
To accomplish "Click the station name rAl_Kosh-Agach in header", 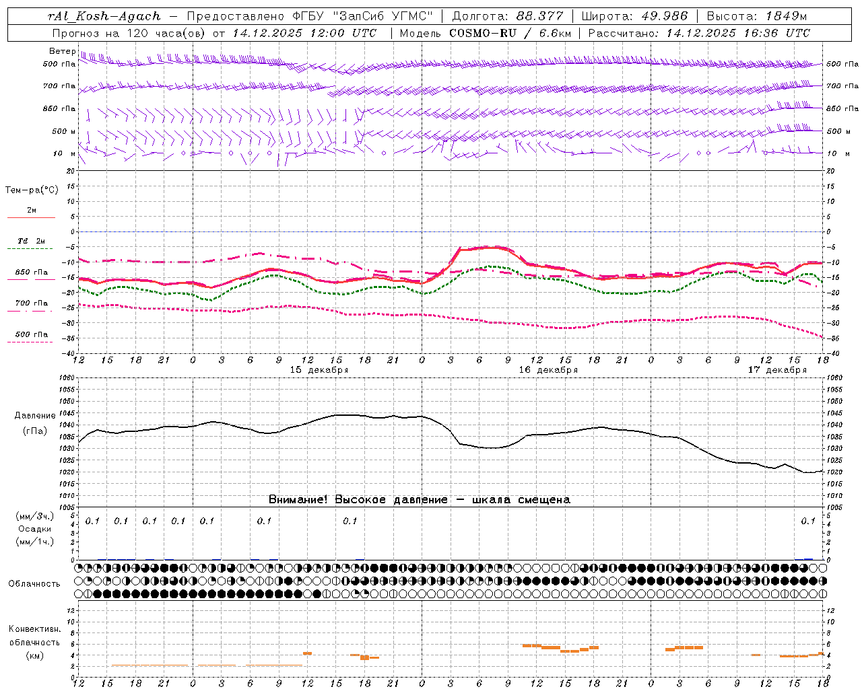I will (x=104, y=16).
